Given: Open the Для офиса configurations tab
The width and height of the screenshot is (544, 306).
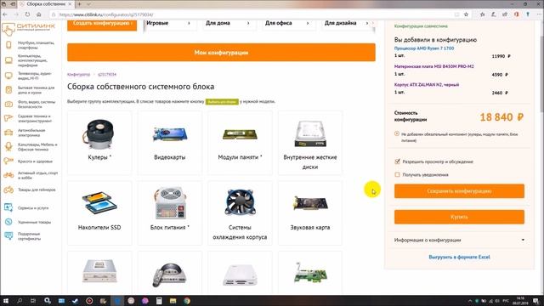Looking at the screenshot, I should pyautogui.click(x=289, y=23).
